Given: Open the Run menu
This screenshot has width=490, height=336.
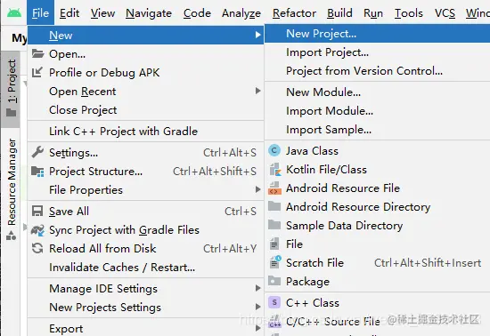Looking at the screenshot, I should point(373,13).
